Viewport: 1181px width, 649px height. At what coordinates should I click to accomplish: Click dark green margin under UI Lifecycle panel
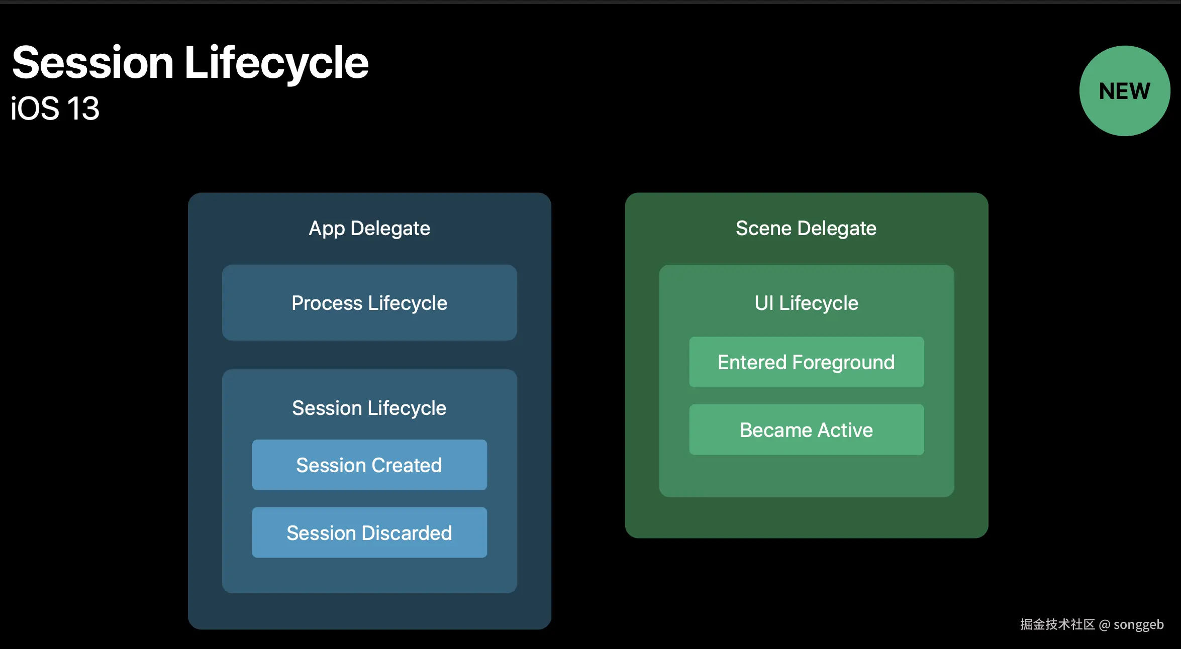coord(806,517)
